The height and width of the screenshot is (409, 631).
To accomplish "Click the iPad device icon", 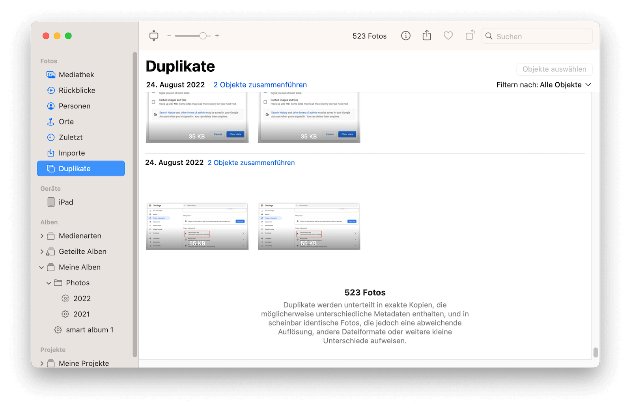I will (51, 202).
